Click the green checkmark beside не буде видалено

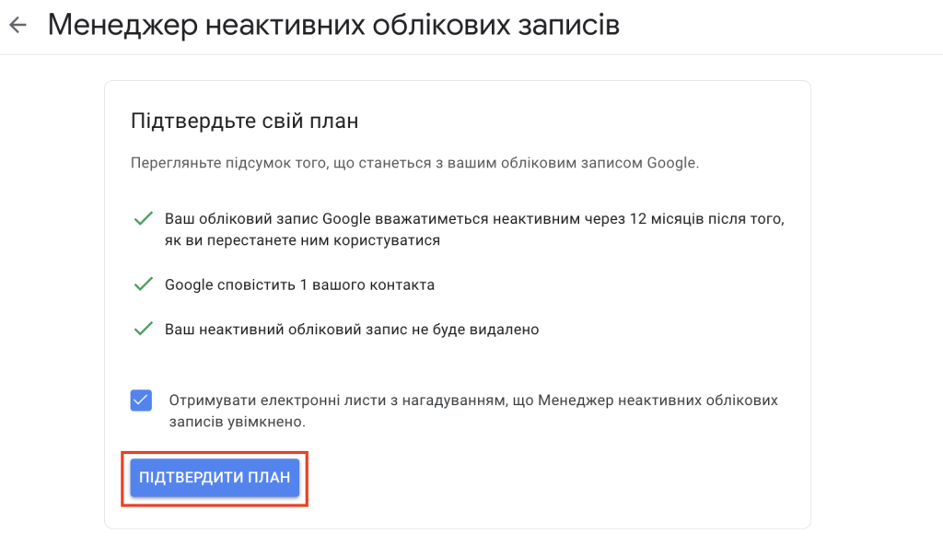(143, 329)
